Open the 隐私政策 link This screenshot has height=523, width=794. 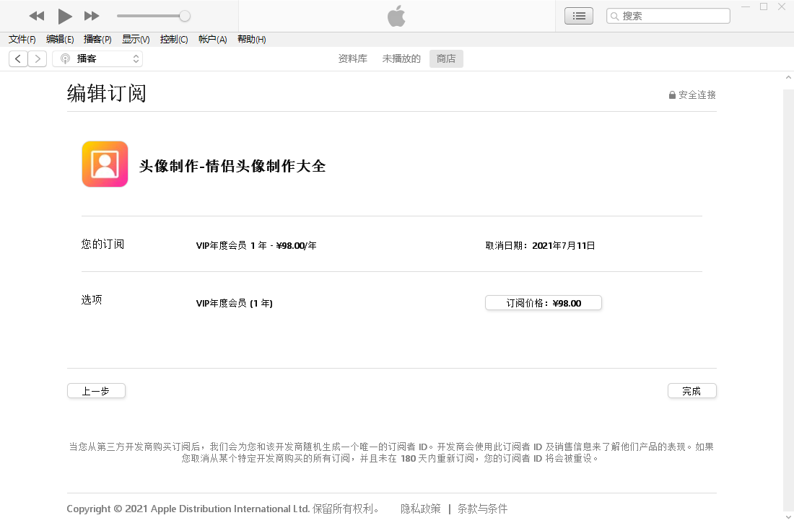420,509
